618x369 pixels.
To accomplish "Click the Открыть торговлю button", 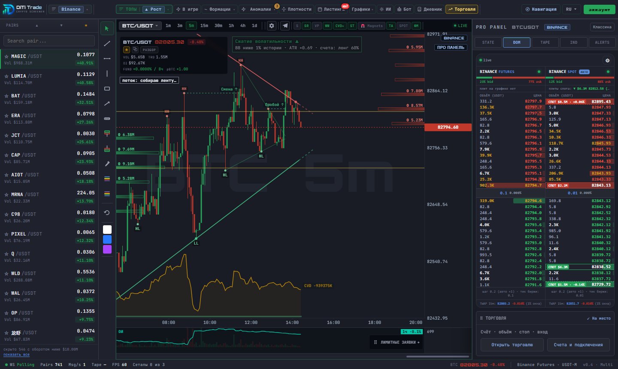I will [512, 345].
